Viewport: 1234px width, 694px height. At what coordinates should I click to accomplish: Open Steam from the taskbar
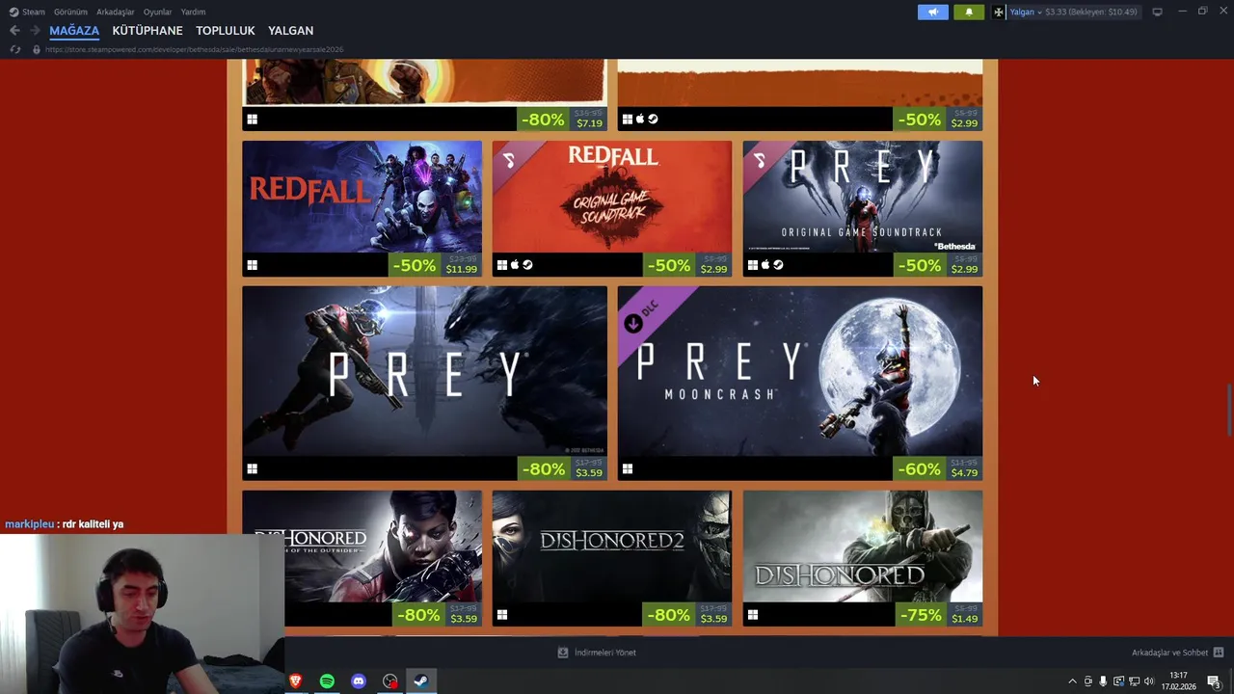(421, 681)
